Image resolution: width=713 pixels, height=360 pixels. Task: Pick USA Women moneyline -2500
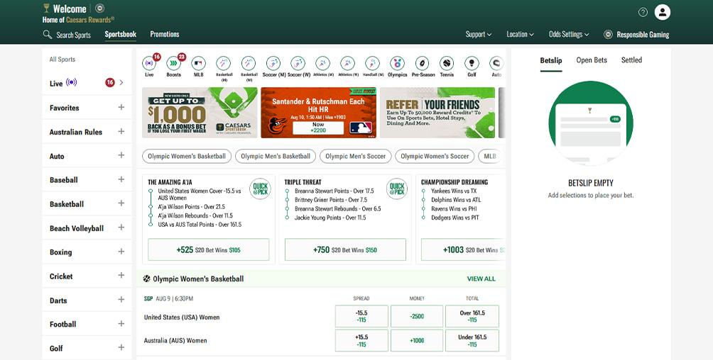[417, 317]
